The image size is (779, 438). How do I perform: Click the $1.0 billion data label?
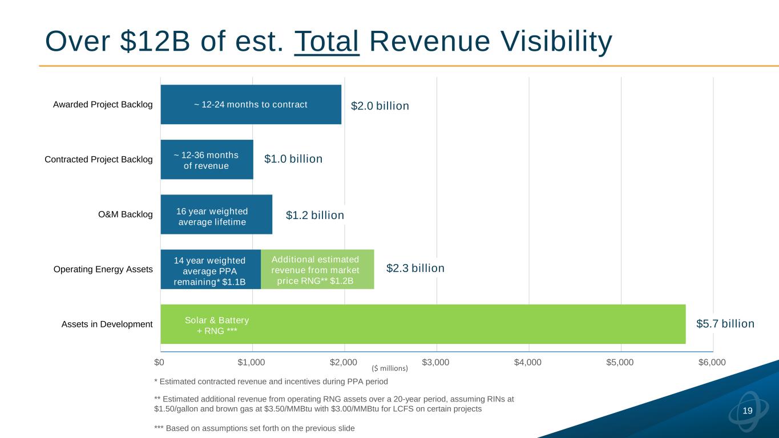tap(293, 159)
